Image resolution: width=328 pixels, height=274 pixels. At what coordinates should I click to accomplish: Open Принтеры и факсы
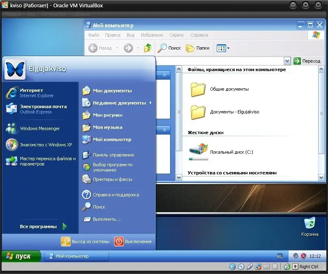point(107,179)
